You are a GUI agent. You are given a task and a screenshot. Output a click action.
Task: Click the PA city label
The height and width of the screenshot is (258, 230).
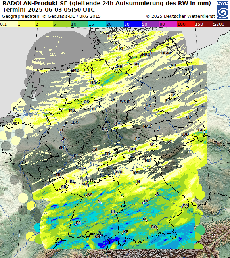pyautogui.click(x=185, y=205)
